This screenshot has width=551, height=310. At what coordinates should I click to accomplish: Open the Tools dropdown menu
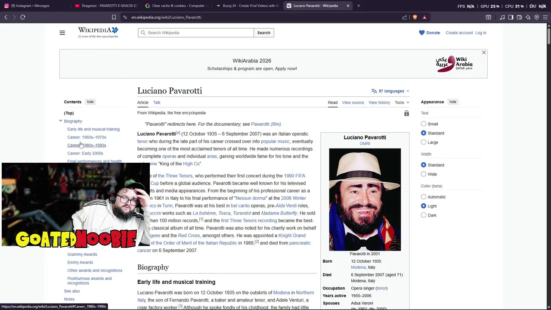(402, 102)
